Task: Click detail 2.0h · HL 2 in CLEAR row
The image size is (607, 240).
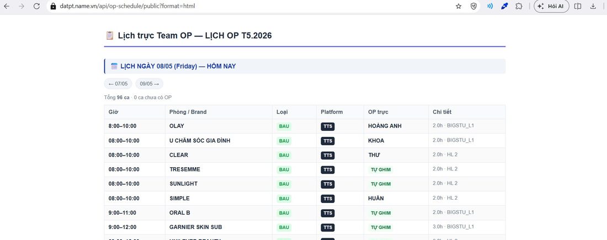Action: 445,154
